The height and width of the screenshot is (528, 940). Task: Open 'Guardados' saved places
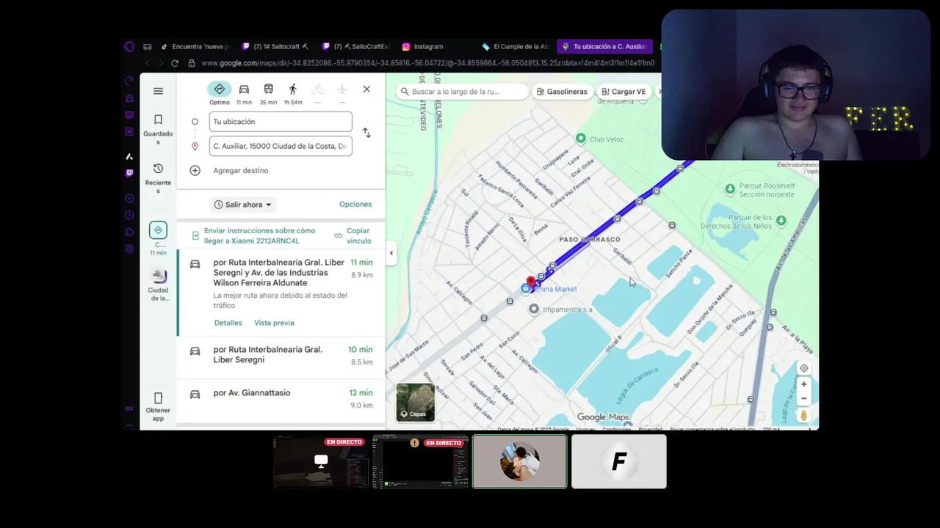point(158,128)
